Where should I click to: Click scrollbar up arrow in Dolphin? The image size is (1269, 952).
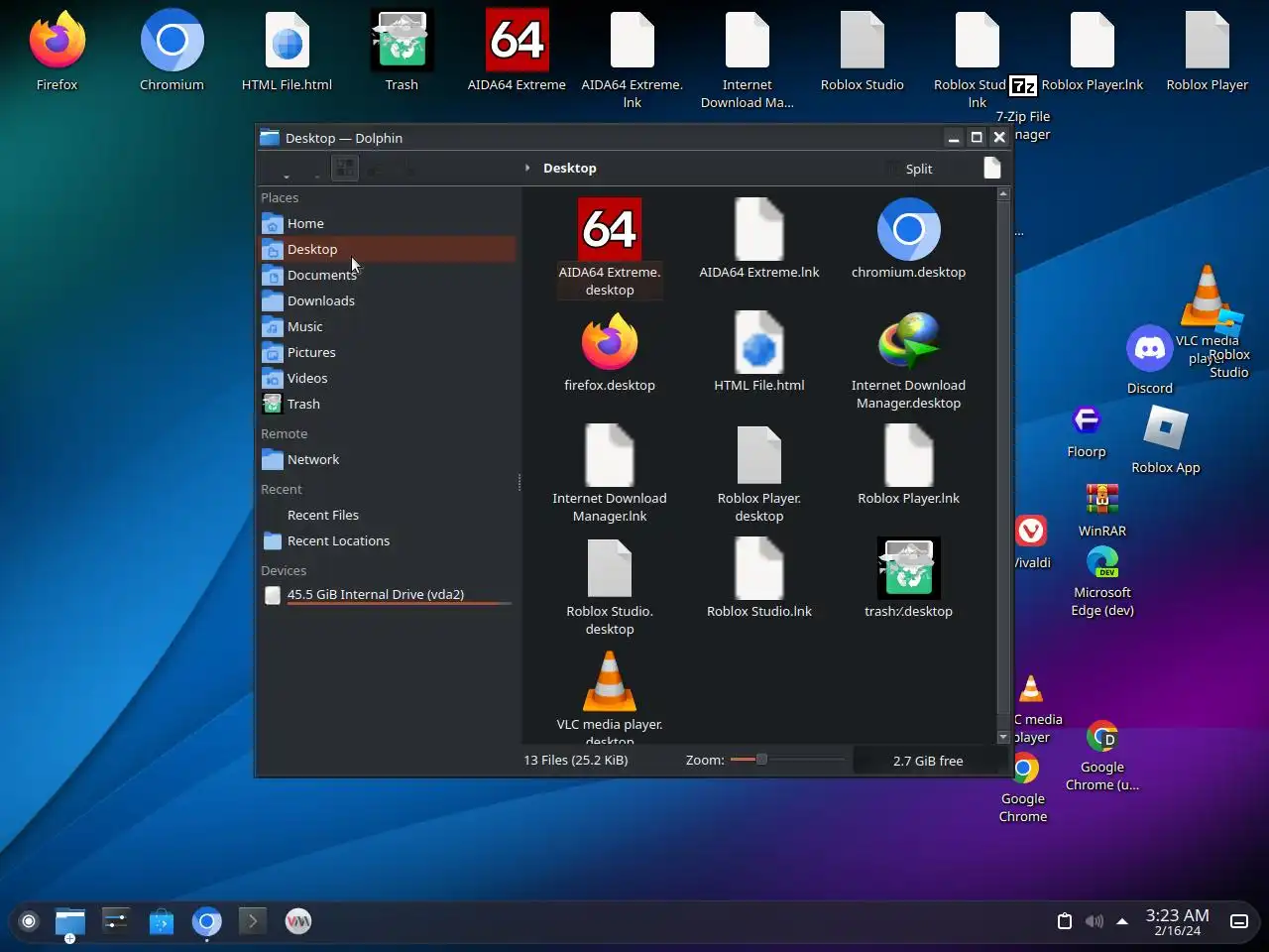(1003, 193)
